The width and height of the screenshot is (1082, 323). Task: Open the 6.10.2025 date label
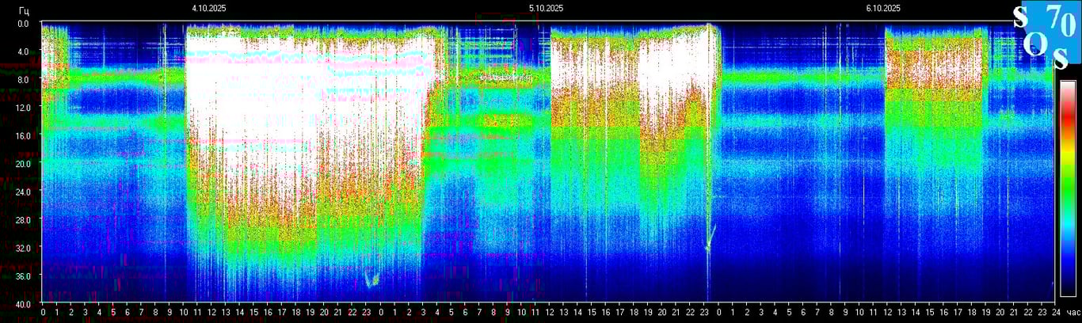pos(882,8)
